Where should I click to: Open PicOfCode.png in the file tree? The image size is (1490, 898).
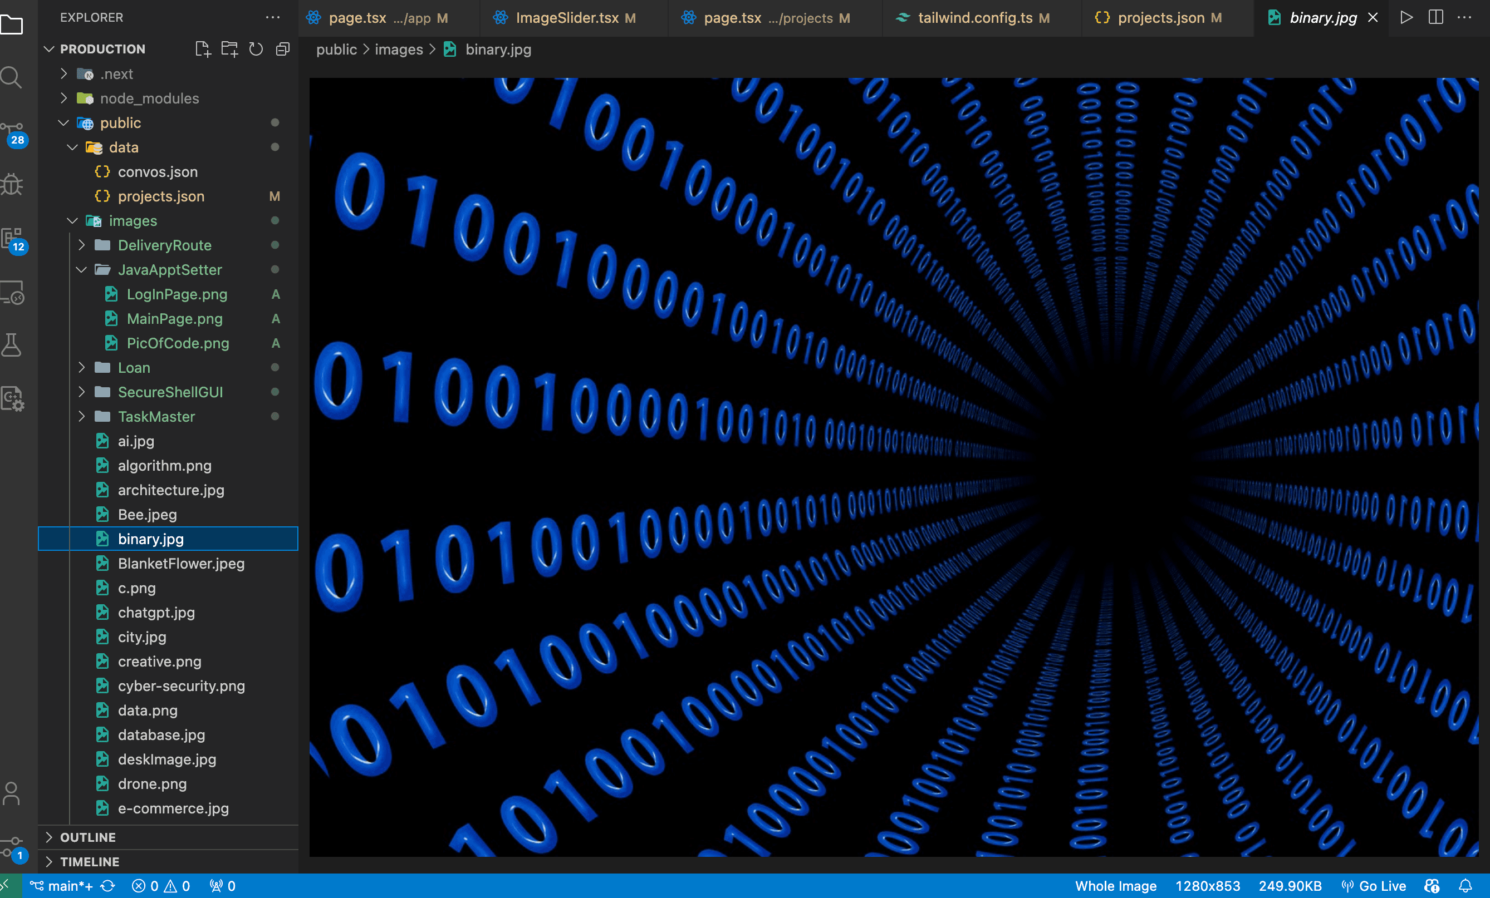click(168, 343)
